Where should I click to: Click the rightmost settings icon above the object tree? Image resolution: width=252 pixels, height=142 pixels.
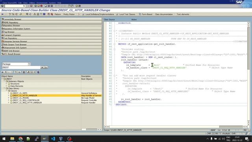pyautogui.click(x=38, y=72)
